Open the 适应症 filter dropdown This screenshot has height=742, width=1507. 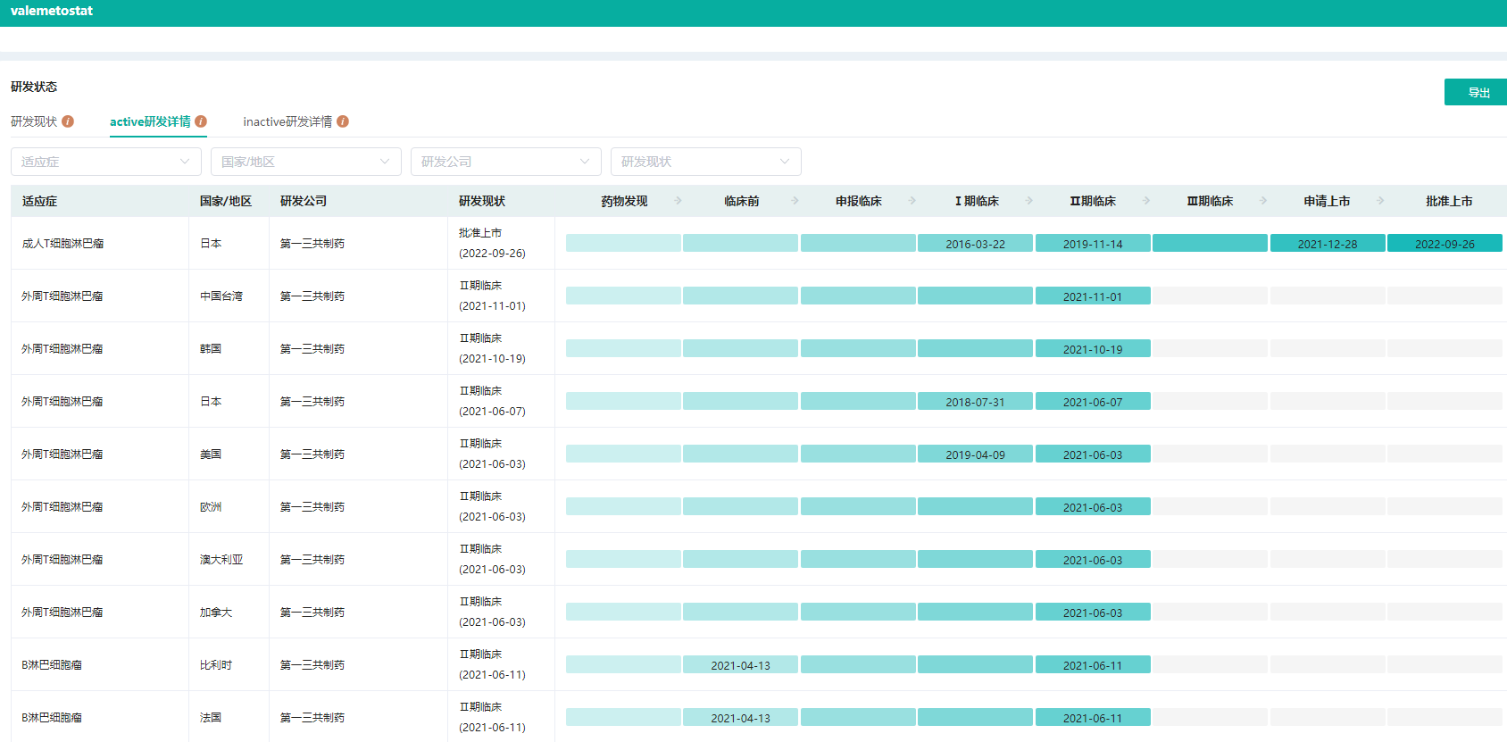tap(105, 162)
